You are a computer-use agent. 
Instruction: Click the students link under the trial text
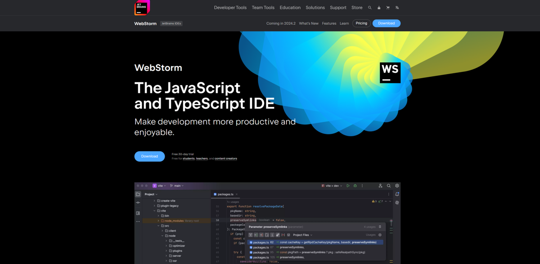(x=189, y=158)
